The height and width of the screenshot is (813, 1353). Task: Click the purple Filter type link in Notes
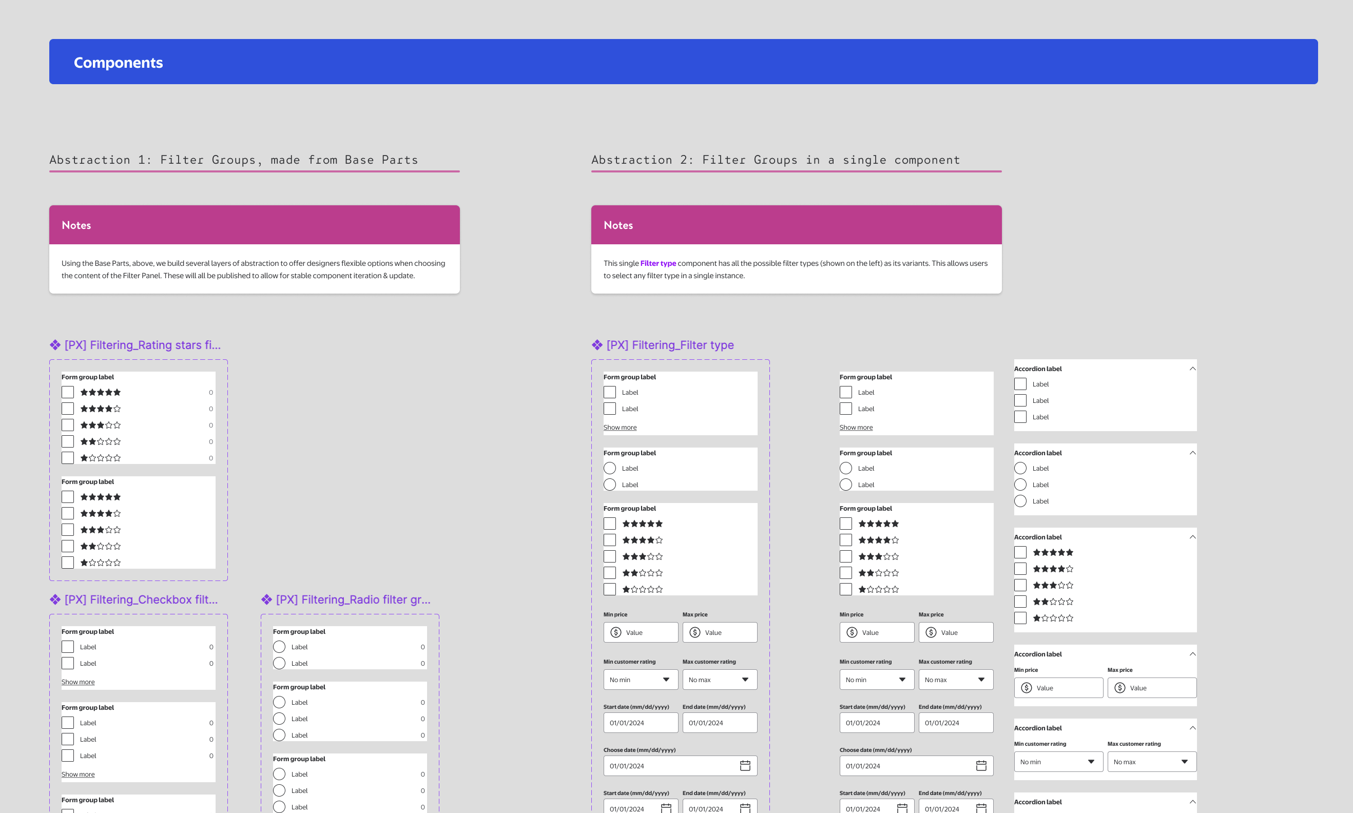click(x=658, y=263)
